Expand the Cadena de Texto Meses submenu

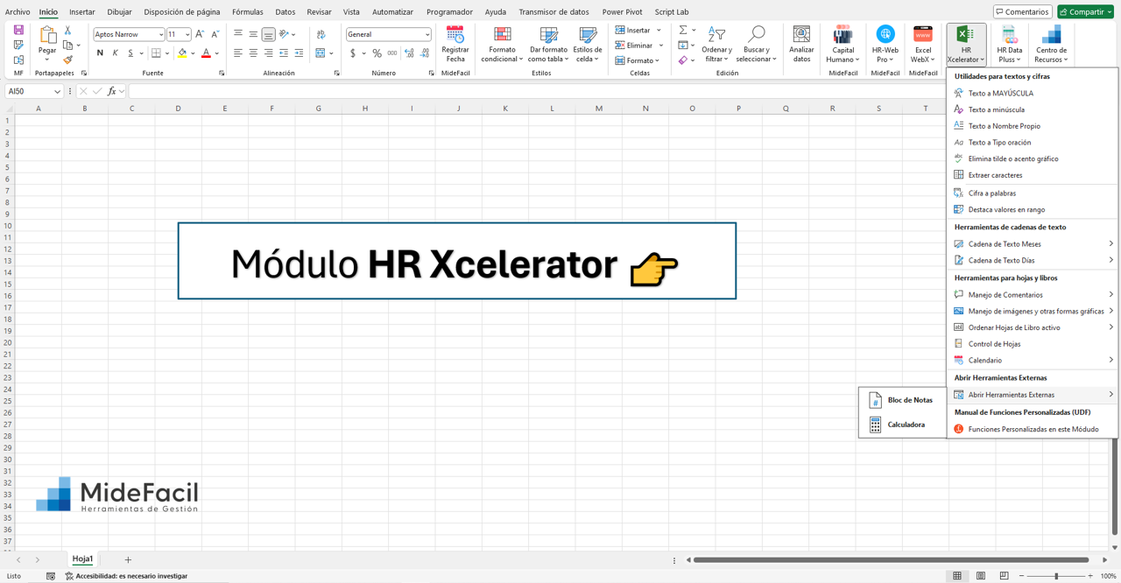pyautogui.click(x=1111, y=243)
